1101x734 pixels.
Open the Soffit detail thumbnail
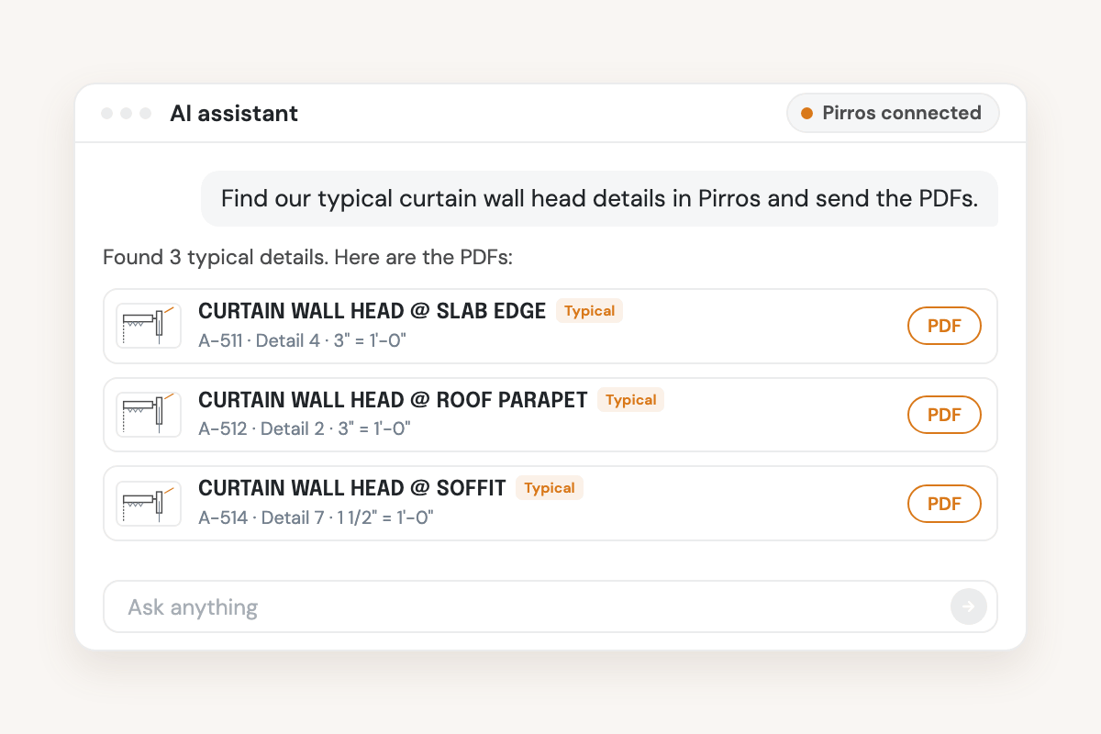pyautogui.click(x=149, y=504)
